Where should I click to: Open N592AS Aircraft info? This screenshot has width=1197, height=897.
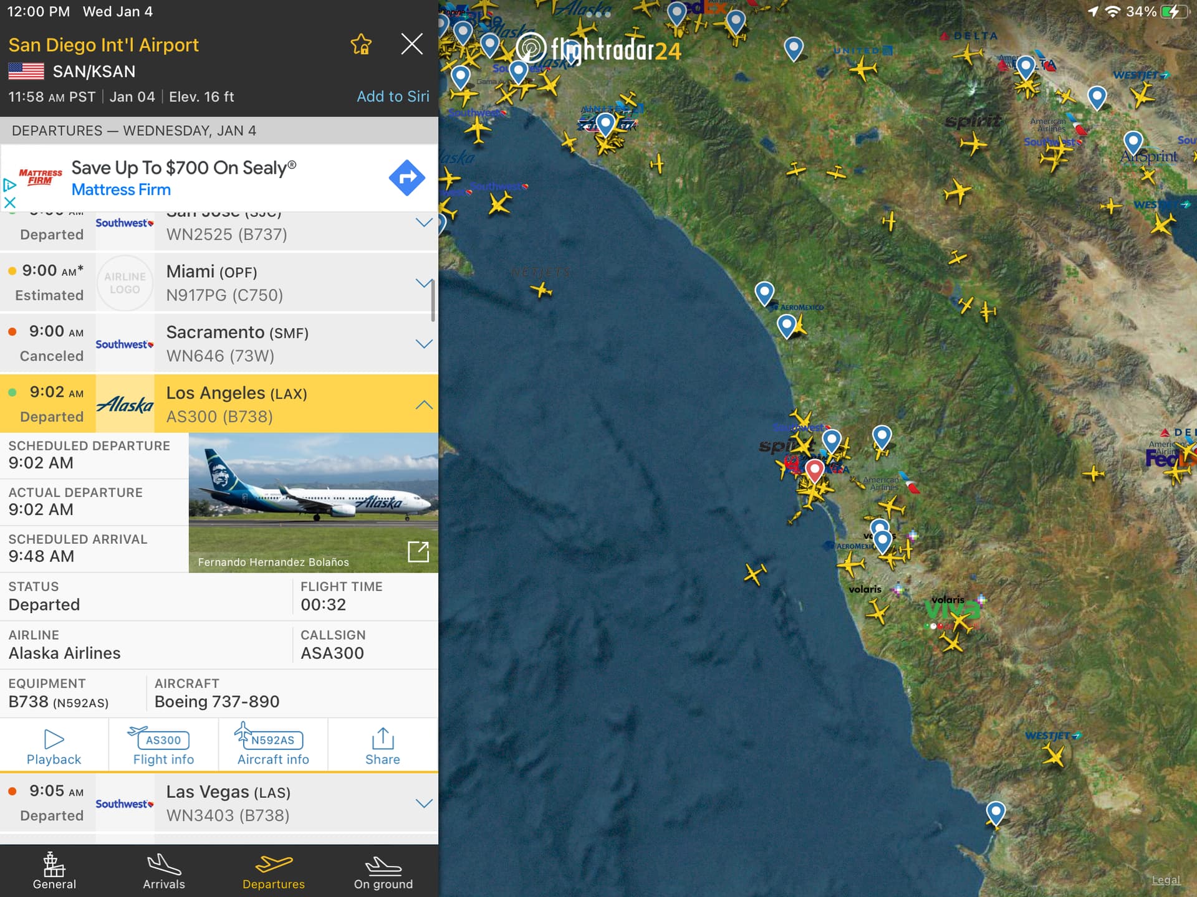[x=273, y=746]
